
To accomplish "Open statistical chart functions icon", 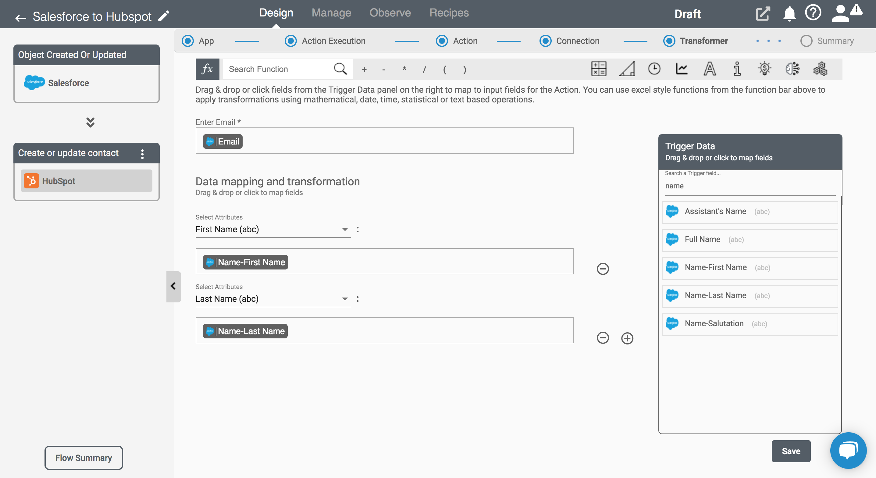I will pyautogui.click(x=682, y=69).
